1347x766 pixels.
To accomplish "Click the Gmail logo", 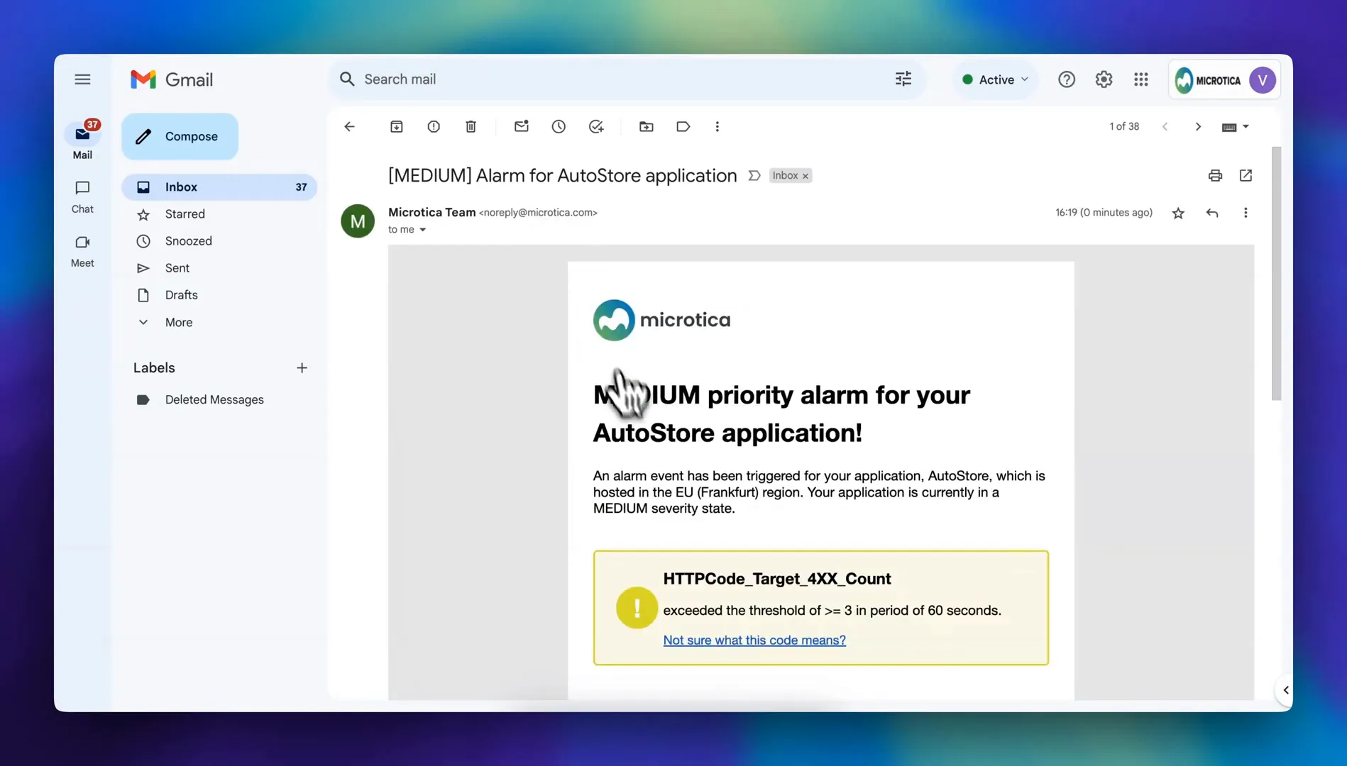I will (x=172, y=79).
